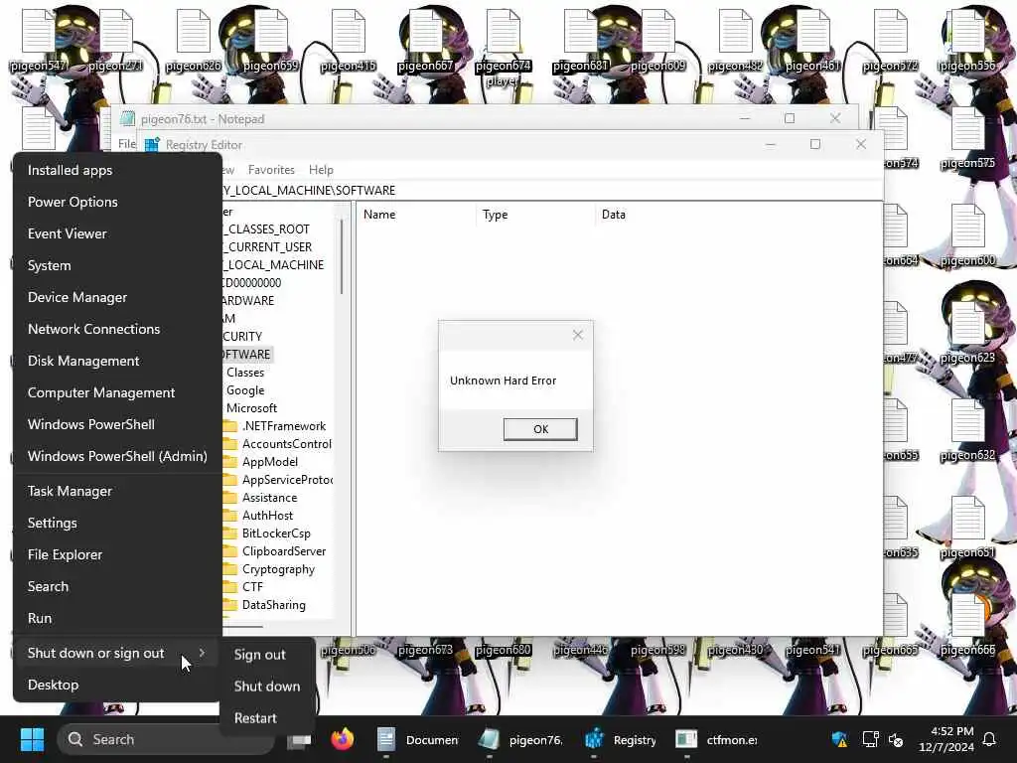Select the .NETFramework registry key
1017x763 pixels.
[x=284, y=426]
